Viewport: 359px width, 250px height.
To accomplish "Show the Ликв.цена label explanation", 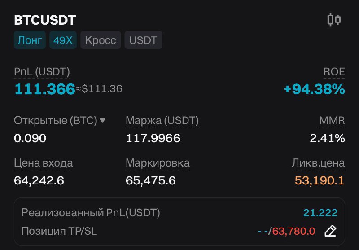I will tap(318, 163).
